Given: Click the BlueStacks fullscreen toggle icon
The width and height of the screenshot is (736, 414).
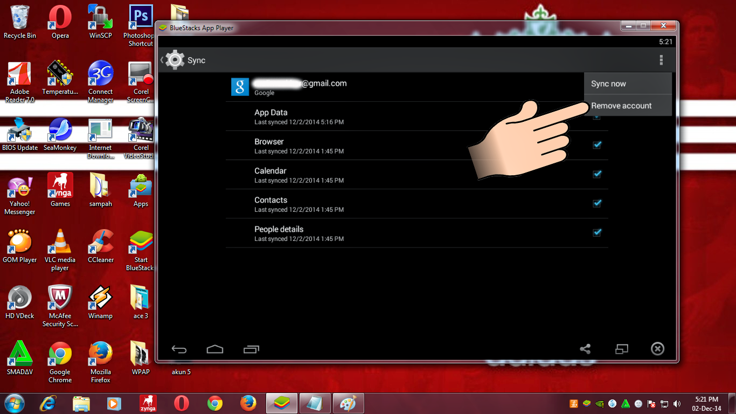Looking at the screenshot, I should point(621,349).
